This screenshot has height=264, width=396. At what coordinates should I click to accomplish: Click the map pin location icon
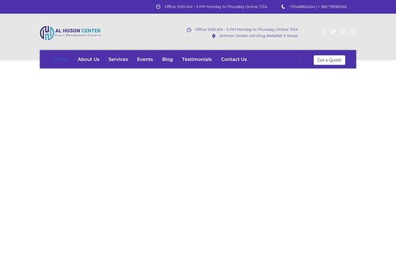coord(214,36)
